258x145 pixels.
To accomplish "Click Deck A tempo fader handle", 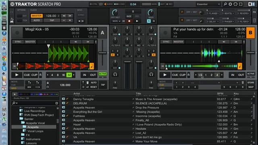I will coord(102,53).
